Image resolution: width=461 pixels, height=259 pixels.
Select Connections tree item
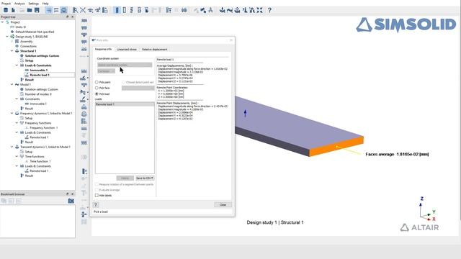pyautogui.click(x=28, y=46)
